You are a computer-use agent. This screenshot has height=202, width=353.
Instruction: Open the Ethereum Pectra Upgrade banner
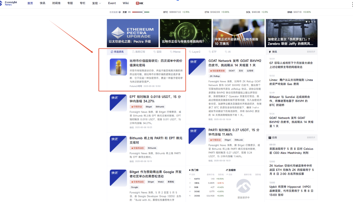pos(132,33)
